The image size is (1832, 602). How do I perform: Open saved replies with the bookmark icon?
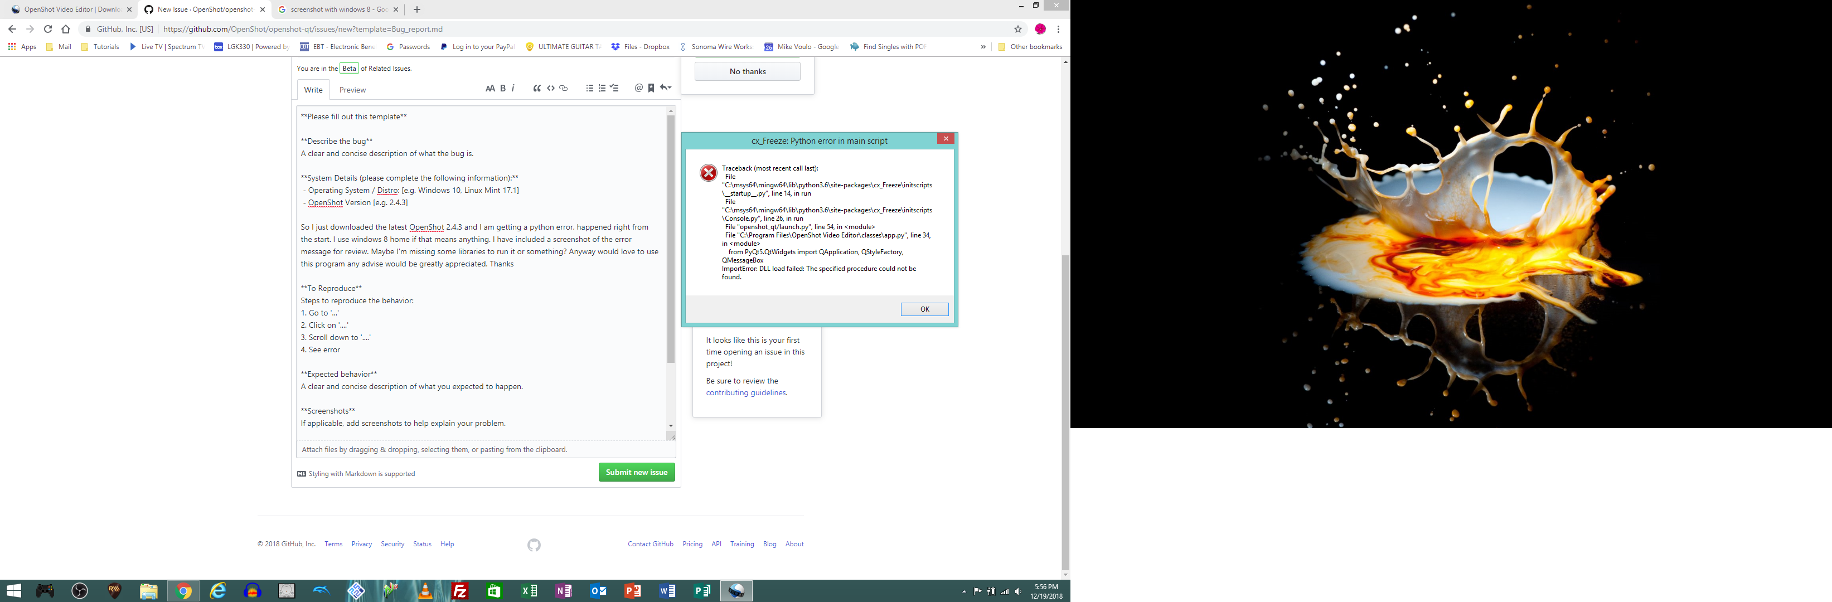[x=650, y=88]
